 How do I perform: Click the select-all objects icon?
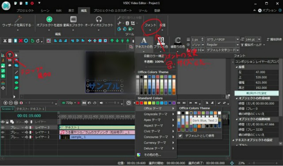pyautogui.click(x=48, y=41)
